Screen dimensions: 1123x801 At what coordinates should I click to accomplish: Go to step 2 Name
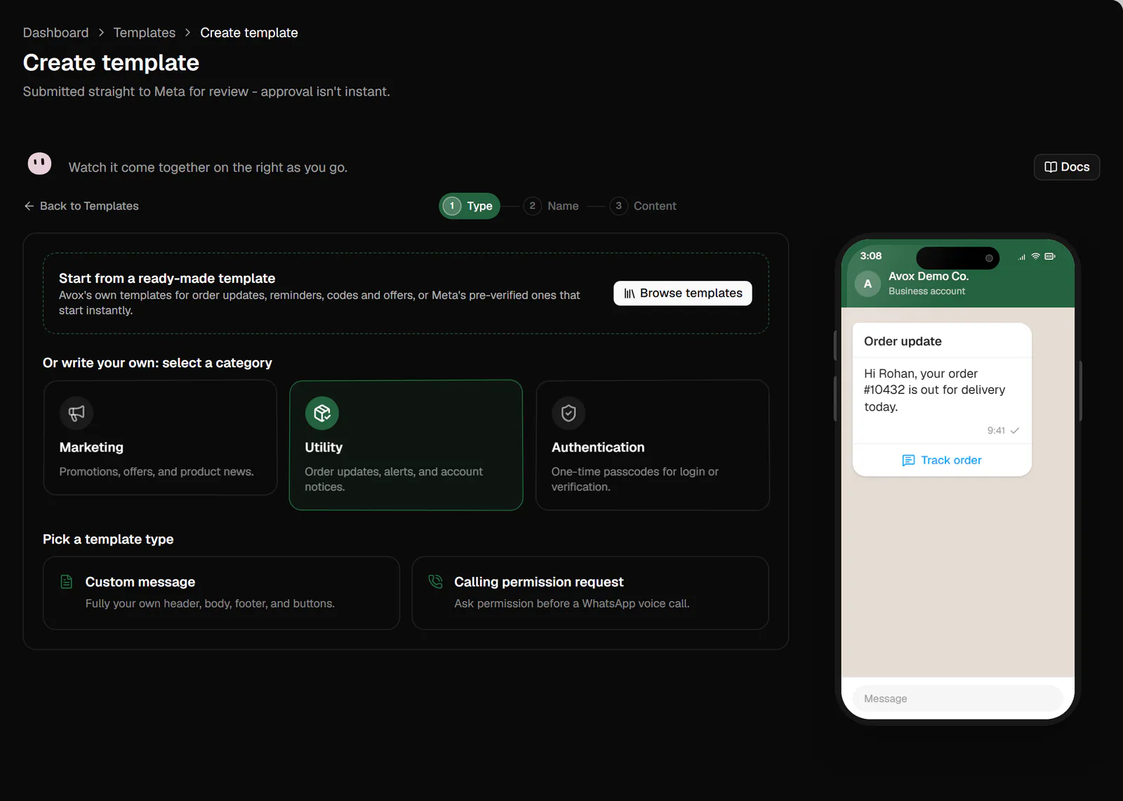tap(552, 206)
